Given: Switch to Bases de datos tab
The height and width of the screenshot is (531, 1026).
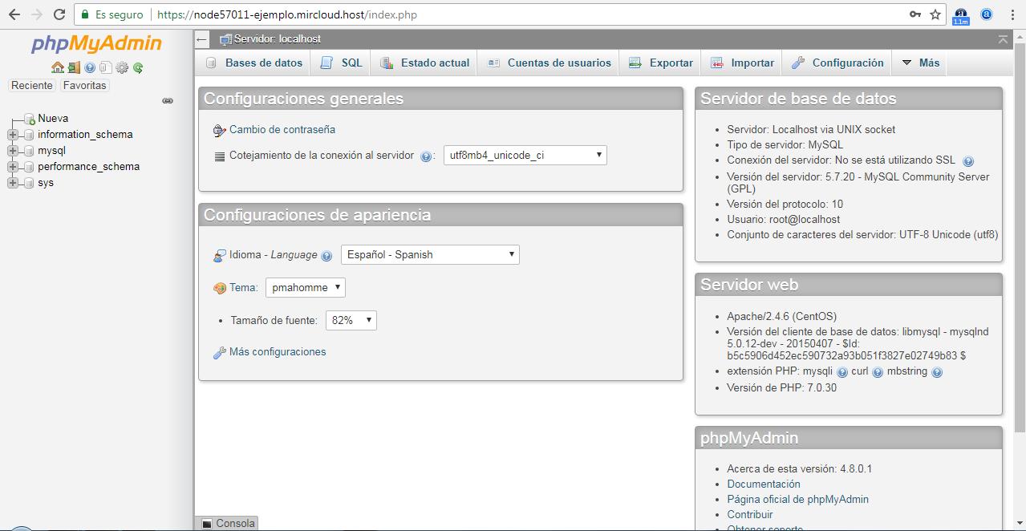Looking at the screenshot, I should [x=253, y=63].
